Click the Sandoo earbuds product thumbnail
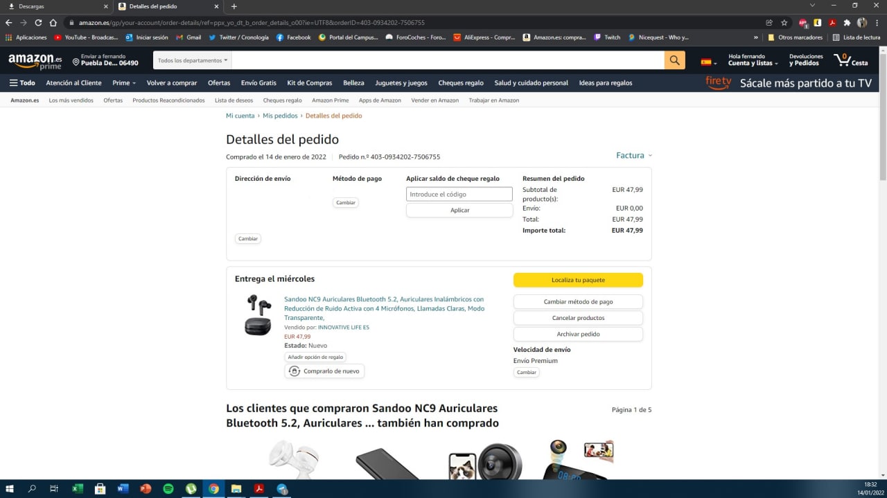This screenshot has width=887, height=498. (x=258, y=315)
